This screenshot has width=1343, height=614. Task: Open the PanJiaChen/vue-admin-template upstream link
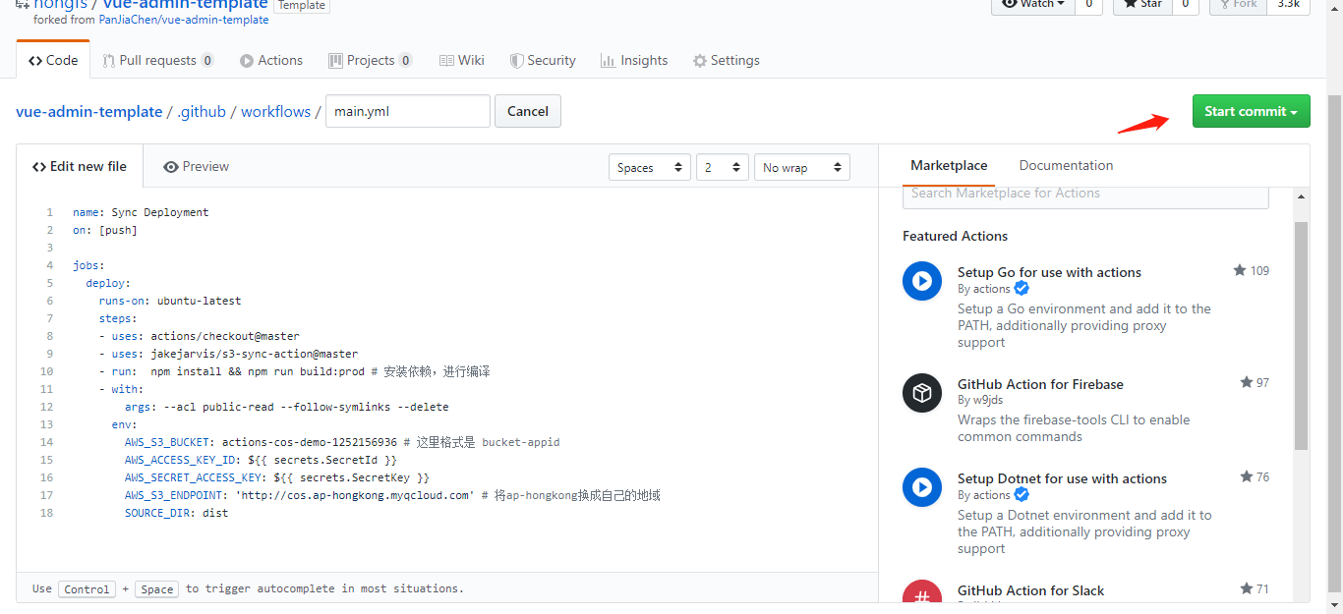pyautogui.click(x=184, y=20)
